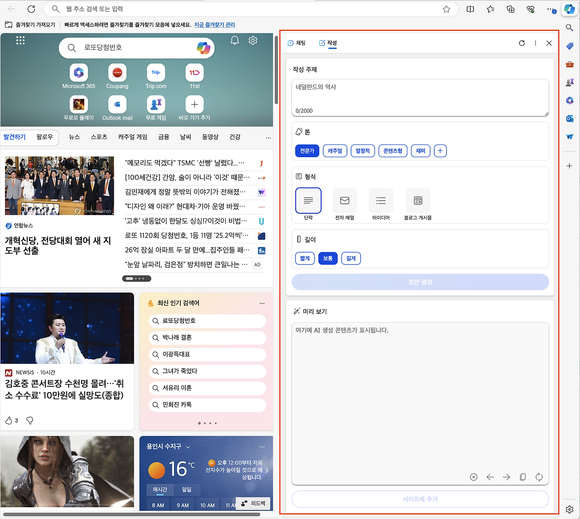Open more feed categories ellipsis

click(x=268, y=137)
